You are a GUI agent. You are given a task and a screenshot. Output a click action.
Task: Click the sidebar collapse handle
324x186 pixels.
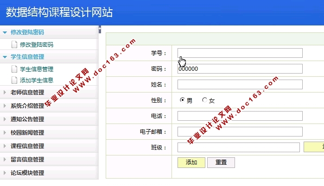pos(100,30)
